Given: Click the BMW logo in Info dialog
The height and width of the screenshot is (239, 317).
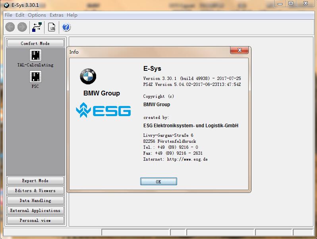Looking at the screenshot, I should tap(88, 76).
